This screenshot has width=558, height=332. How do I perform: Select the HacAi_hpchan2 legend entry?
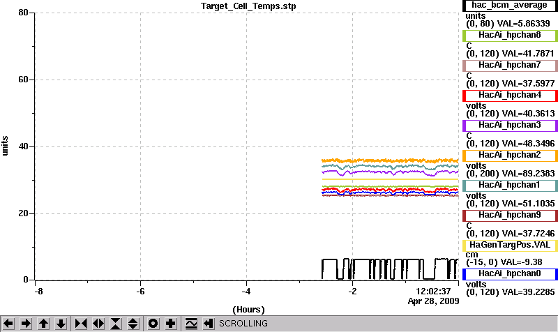tap(510, 156)
